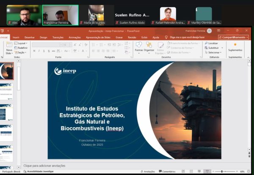The height and width of the screenshot is (175, 254).
Task: Toggle italic formatting I button
Action: tap(39, 51)
